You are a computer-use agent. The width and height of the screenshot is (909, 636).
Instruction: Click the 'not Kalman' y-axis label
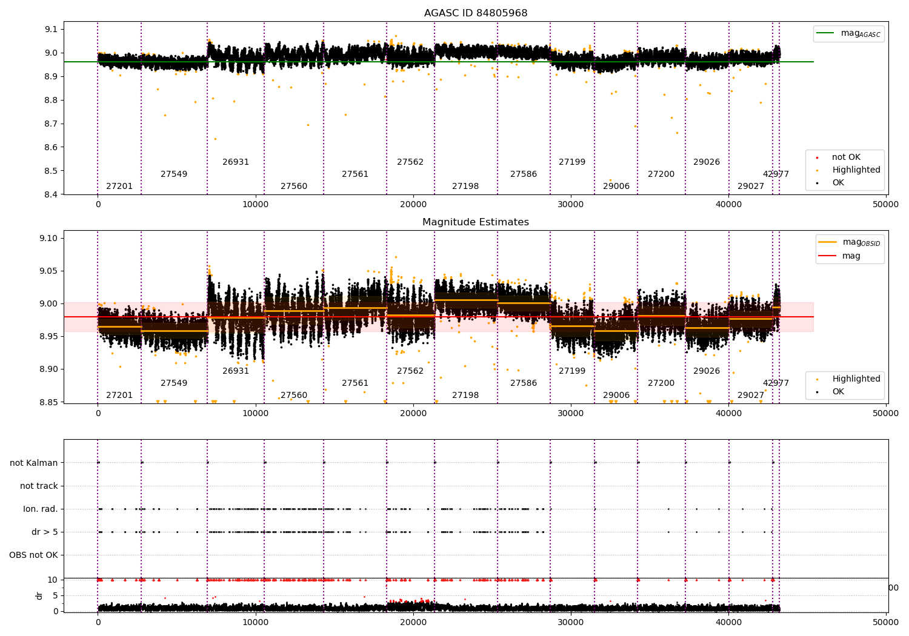point(34,463)
